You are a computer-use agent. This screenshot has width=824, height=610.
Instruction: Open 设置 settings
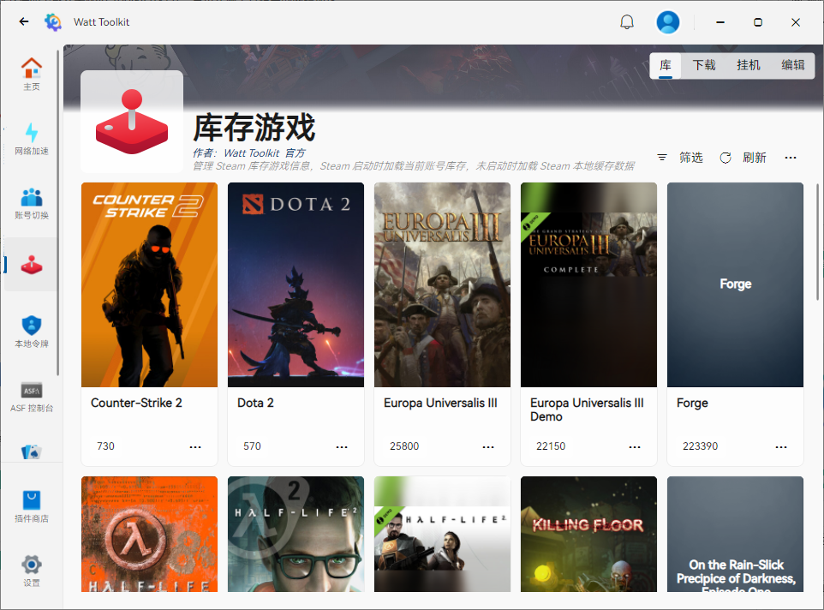click(32, 571)
